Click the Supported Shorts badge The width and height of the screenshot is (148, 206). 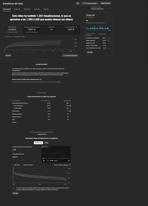41,134
